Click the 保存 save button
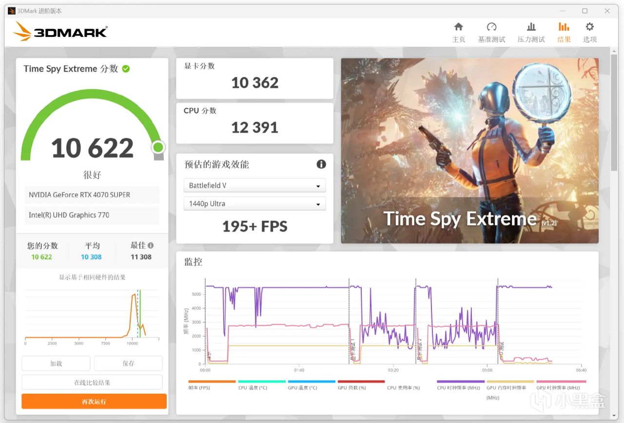 pyautogui.click(x=128, y=364)
